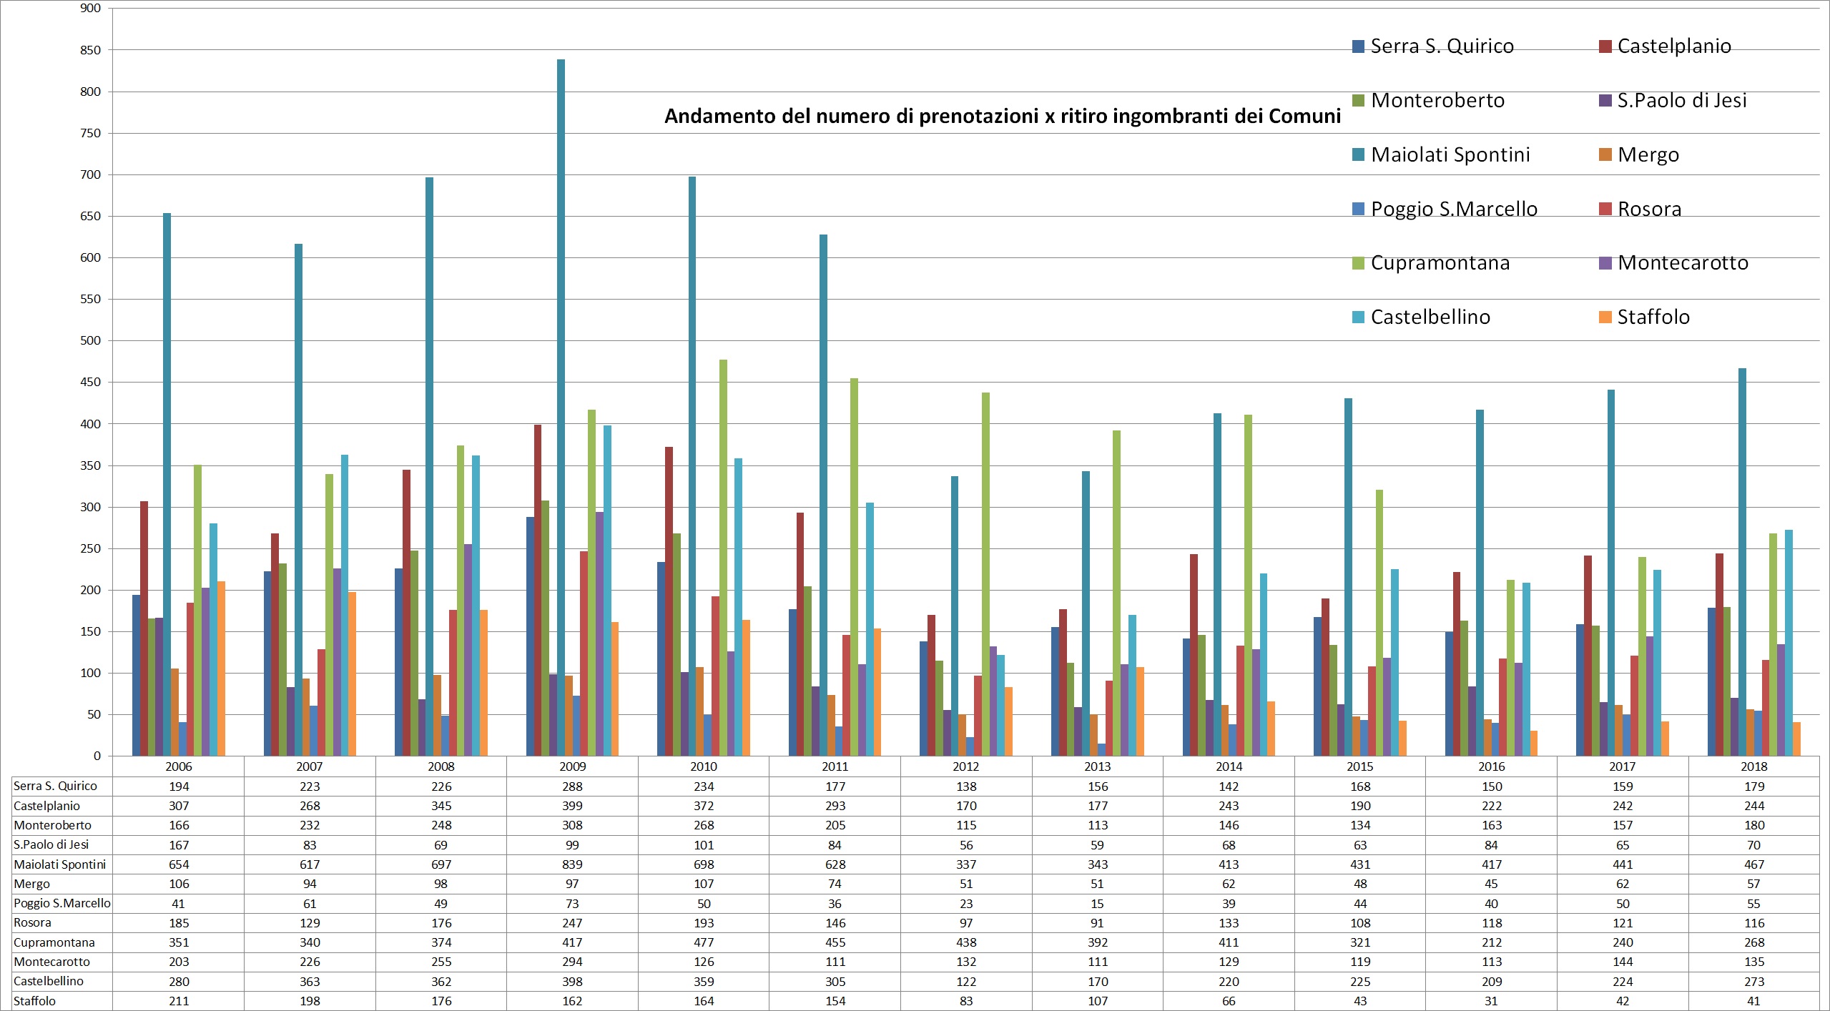Click the 477 Cupramontana value for 2010
1830x1011 pixels.
[704, 942]
